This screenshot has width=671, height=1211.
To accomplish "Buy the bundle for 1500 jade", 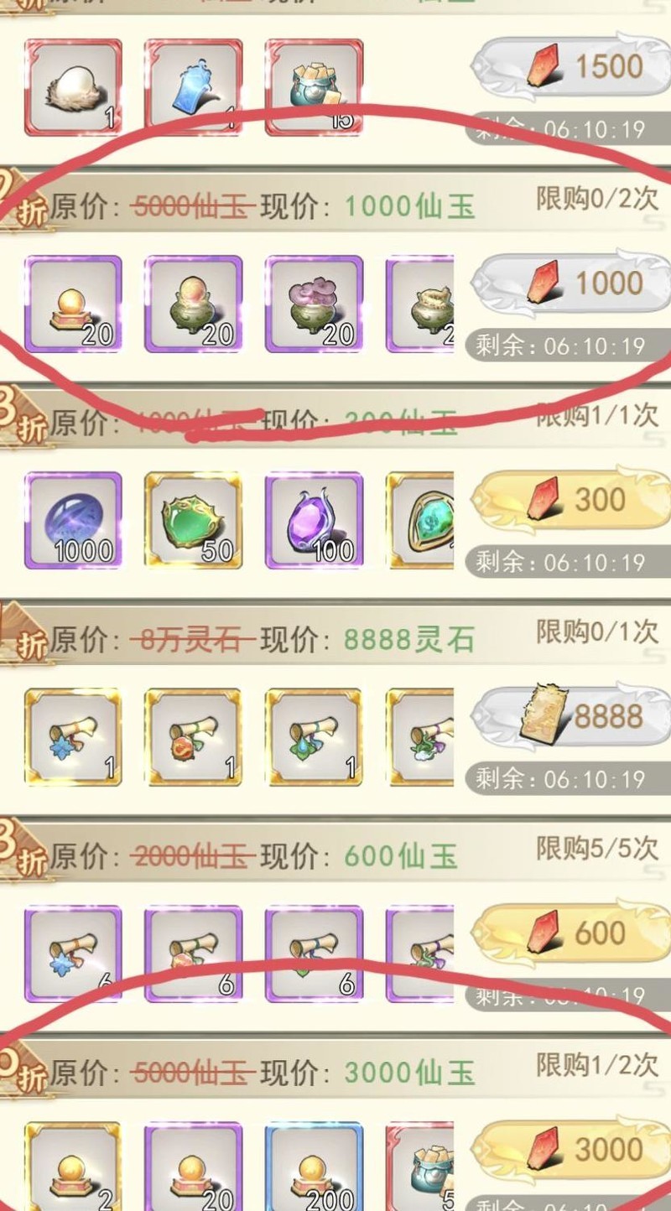I will click(571, 66).
